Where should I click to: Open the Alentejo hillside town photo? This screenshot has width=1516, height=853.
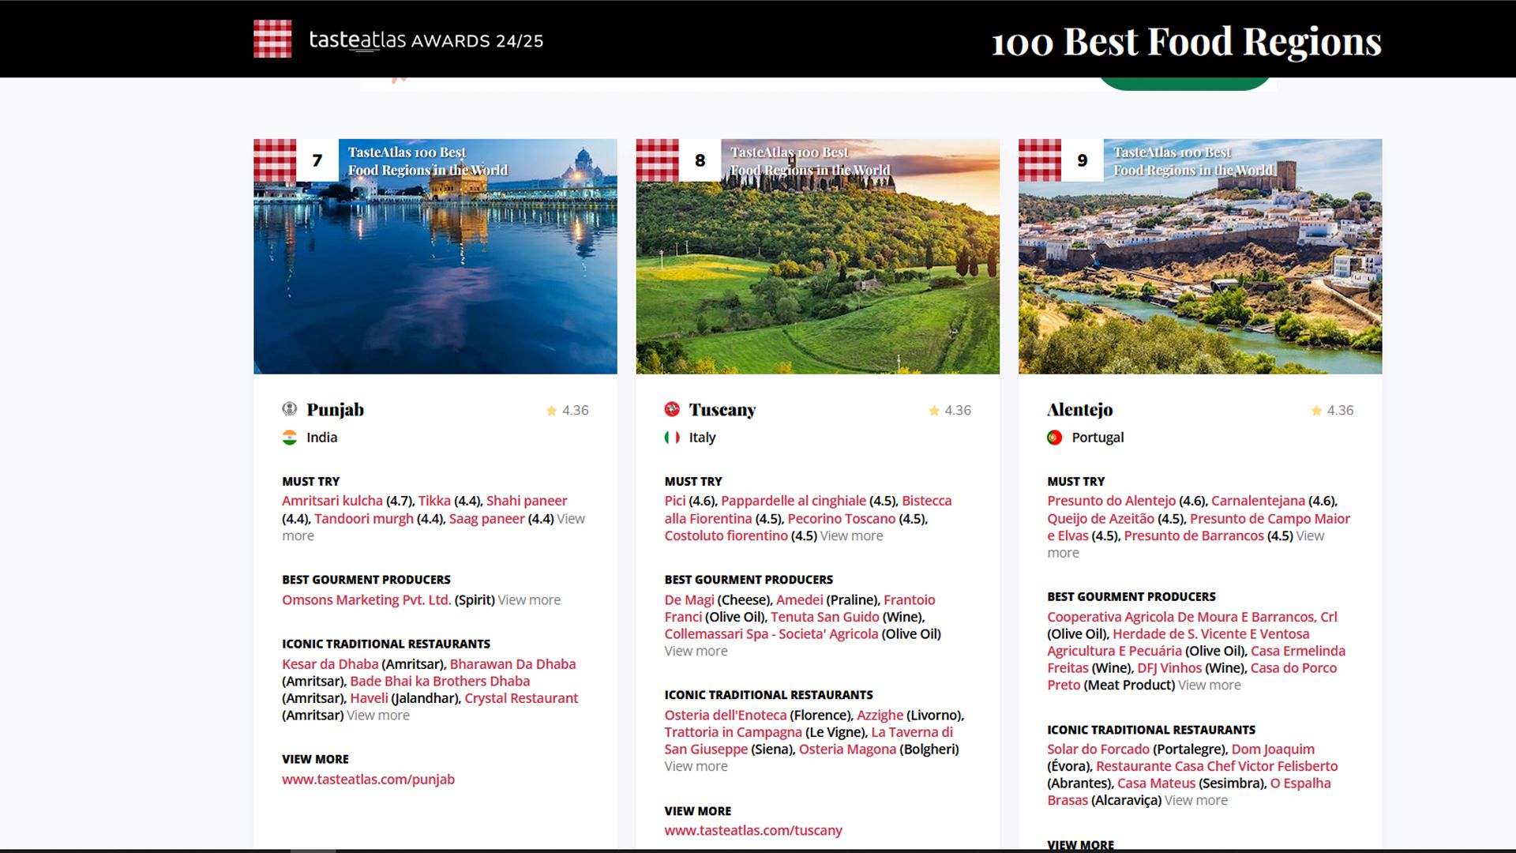click(x=1200, y=257)
